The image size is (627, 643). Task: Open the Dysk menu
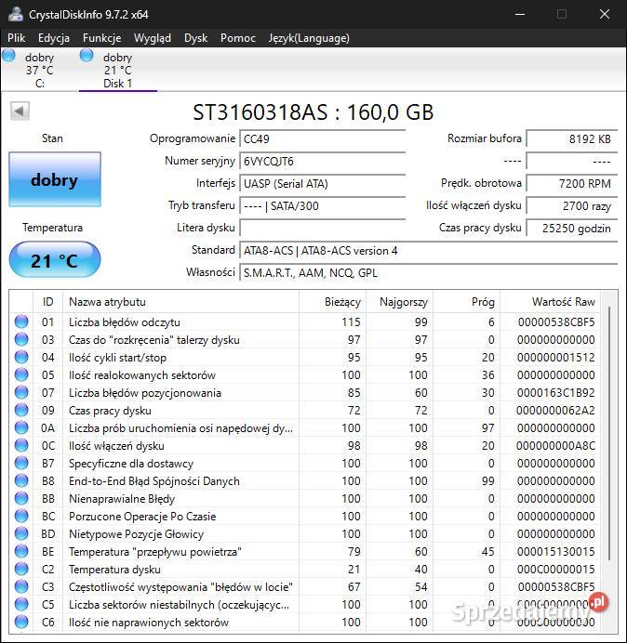(x=195, y=38)
